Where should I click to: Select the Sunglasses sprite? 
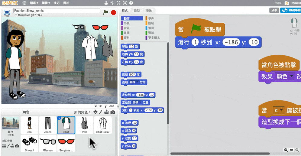pyautogui.click(x=66, y=143)
